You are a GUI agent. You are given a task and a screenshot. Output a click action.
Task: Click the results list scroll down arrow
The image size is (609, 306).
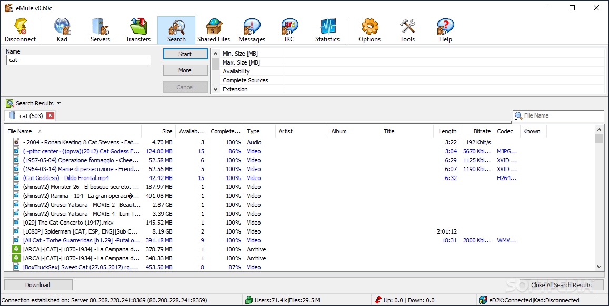(x=599, y=267)
